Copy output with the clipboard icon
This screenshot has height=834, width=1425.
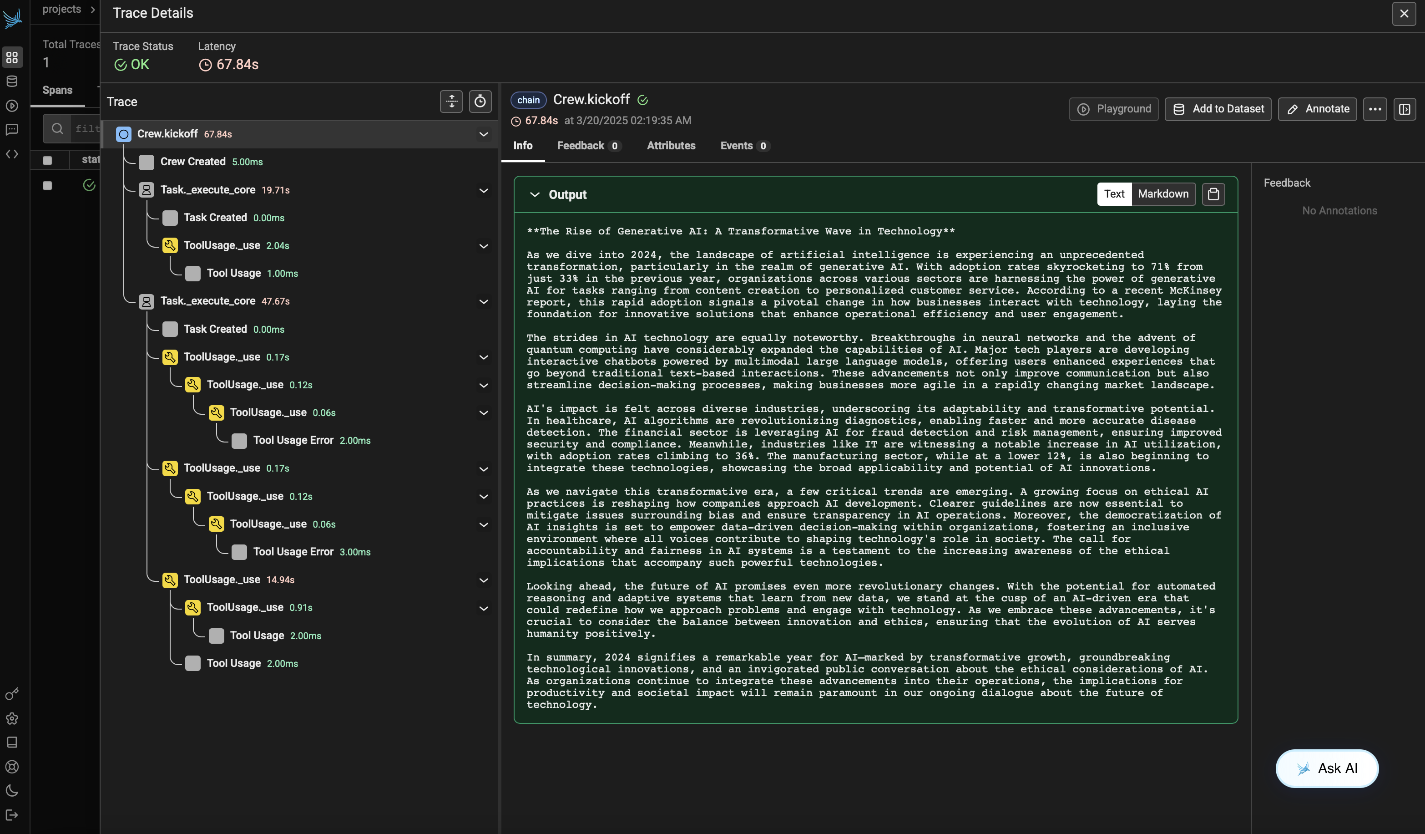pyautogui.click(x=1213, y=194)
